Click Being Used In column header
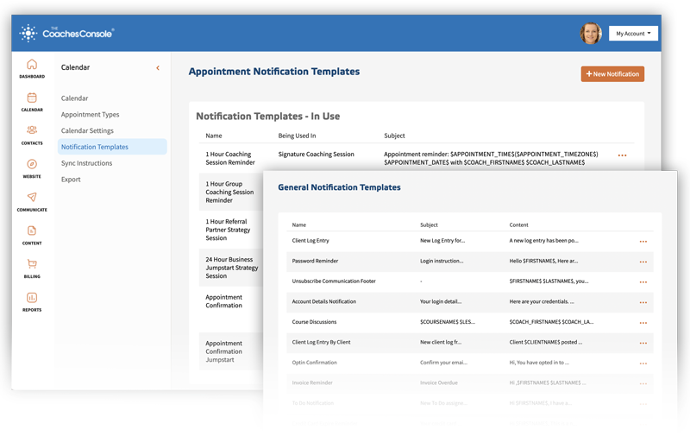Screen dimensions: 690x436 (x=297, y=136)
